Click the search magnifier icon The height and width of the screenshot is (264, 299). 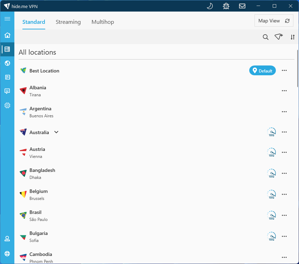coord(265,37)
